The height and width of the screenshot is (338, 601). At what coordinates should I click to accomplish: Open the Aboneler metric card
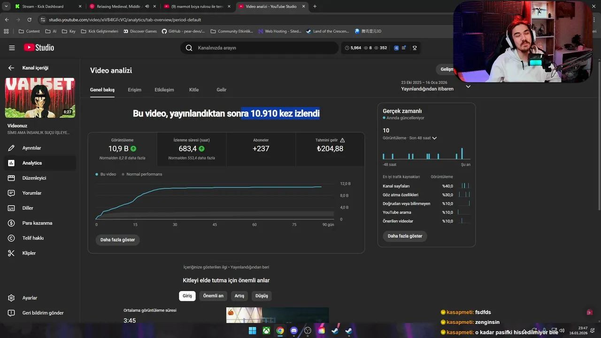(x=261, y=149)
